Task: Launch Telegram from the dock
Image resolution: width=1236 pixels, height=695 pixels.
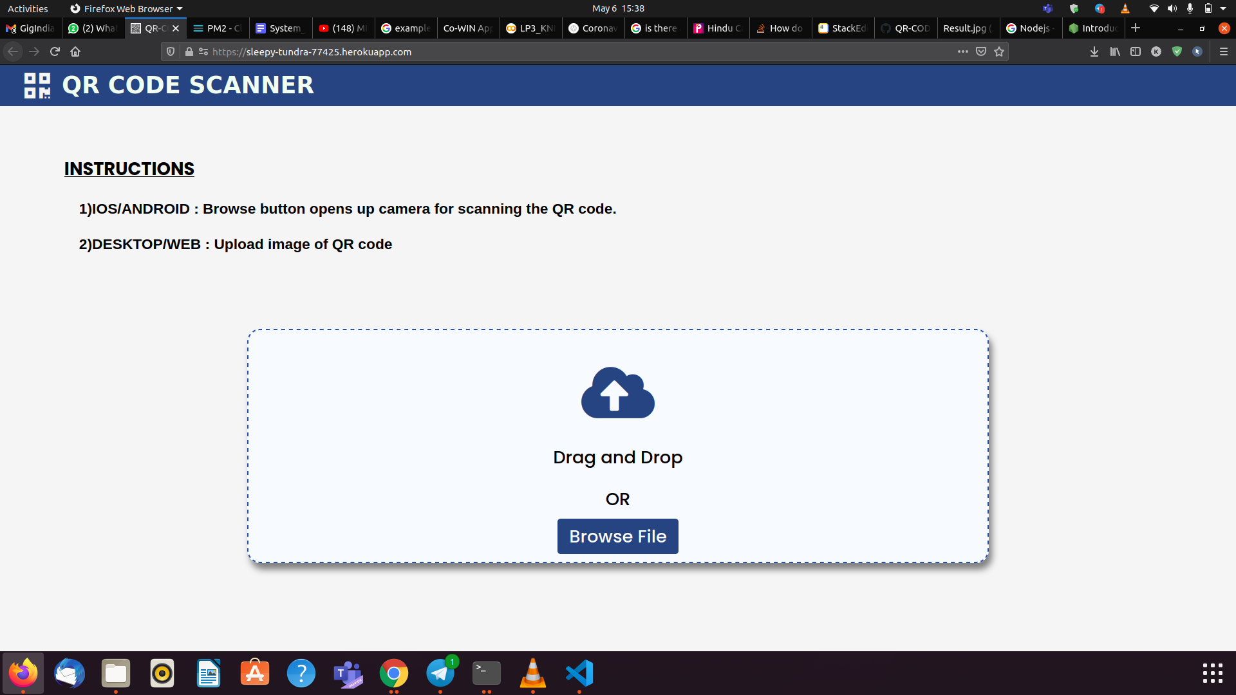Action: 440,673
